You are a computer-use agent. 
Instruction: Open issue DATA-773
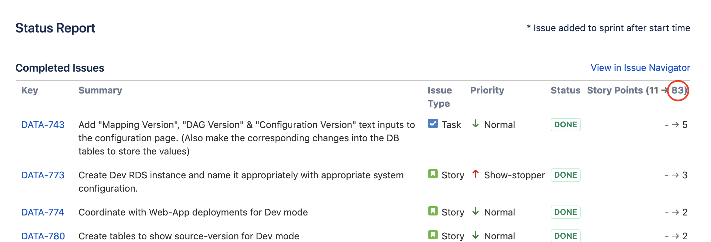click(43, 175)
